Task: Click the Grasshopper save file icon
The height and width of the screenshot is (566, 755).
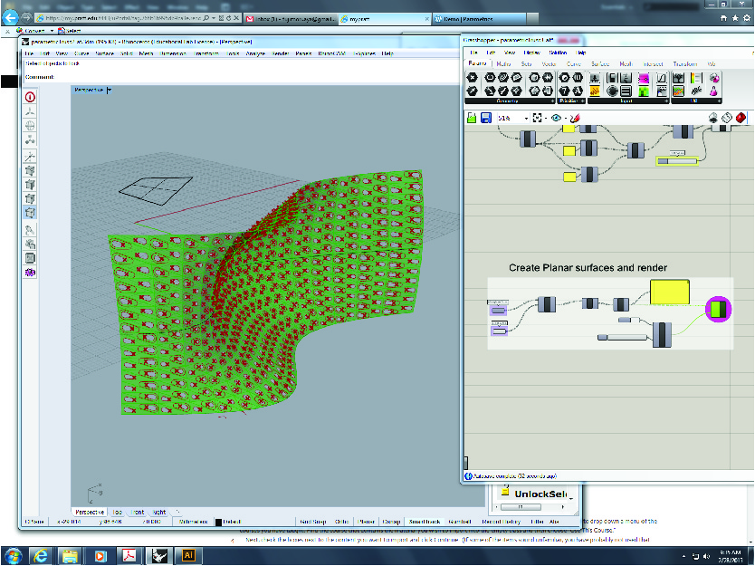Action: point(486,119)
